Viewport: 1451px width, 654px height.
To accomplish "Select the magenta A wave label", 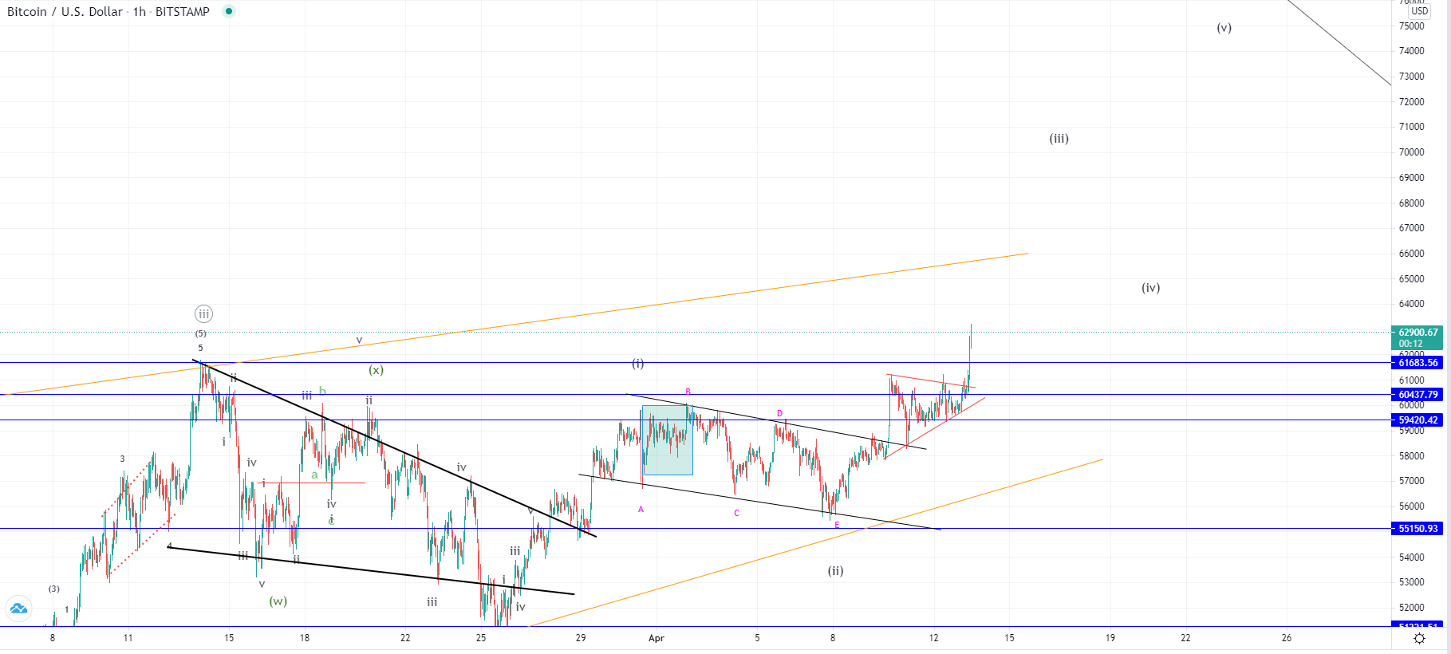I will click(x=641, y=510).
